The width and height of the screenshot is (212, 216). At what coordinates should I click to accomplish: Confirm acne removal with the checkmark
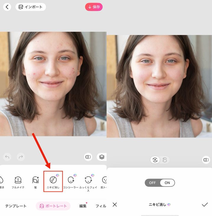[x=205, y=204]
